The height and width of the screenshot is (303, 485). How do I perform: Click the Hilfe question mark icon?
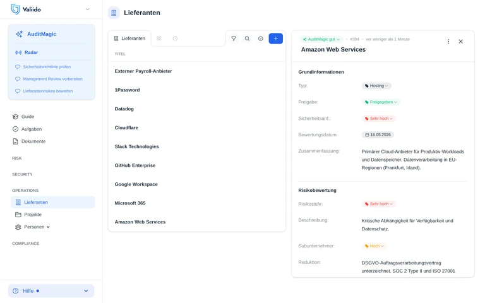[x=15, y=291]
